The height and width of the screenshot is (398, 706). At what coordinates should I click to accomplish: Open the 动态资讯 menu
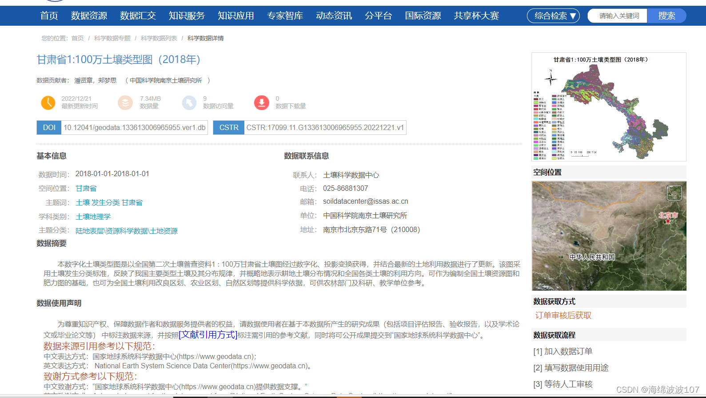point(334,16)
